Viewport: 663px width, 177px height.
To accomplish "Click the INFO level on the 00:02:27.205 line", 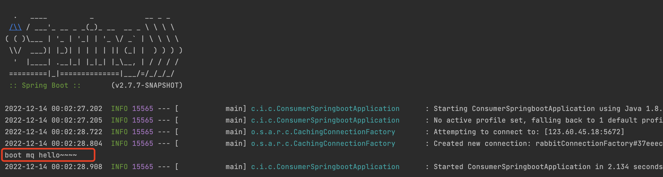I will [119, 120].
